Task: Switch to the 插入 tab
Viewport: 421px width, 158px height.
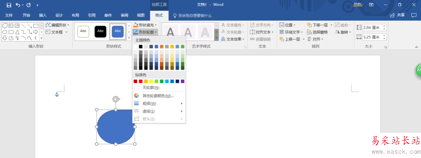Action: (43, 15)
